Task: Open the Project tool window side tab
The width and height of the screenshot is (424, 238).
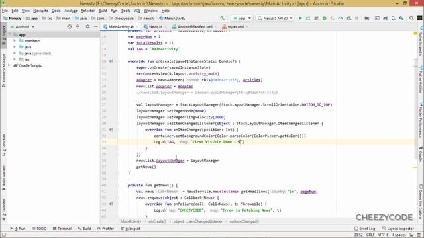Action: 3,36
